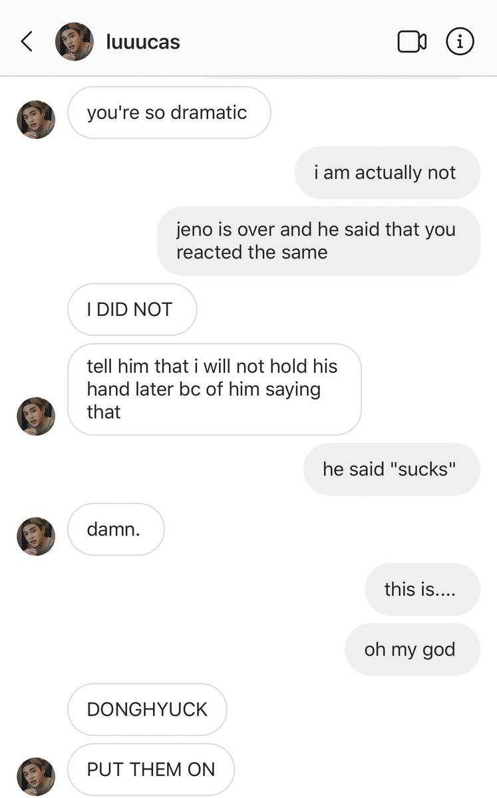Tap avatar next to "damn." message
497x798 pixels.
tap(36, 536)
